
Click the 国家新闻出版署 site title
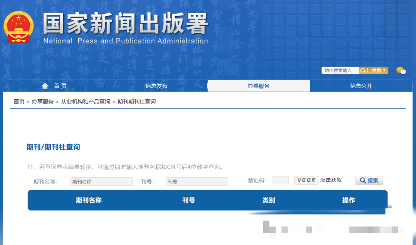126,24
